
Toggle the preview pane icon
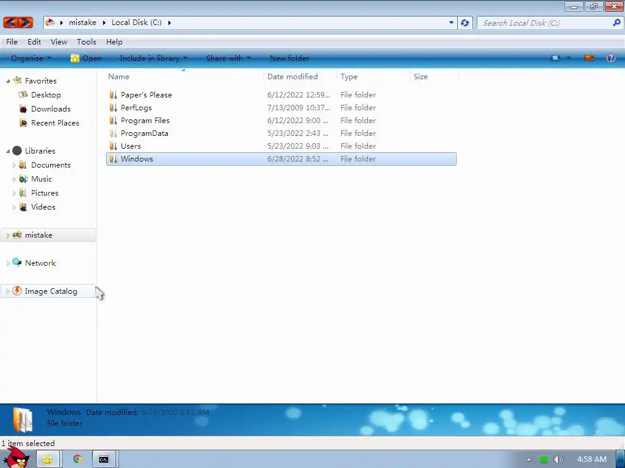(589, 58)
